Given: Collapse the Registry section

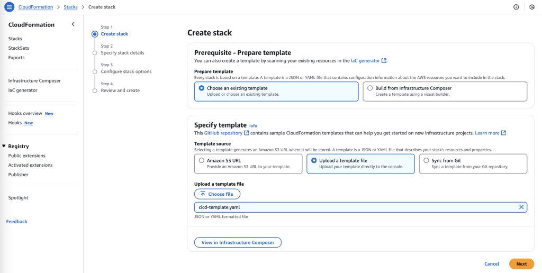Looking at the screenshot, I should (4, 146).
